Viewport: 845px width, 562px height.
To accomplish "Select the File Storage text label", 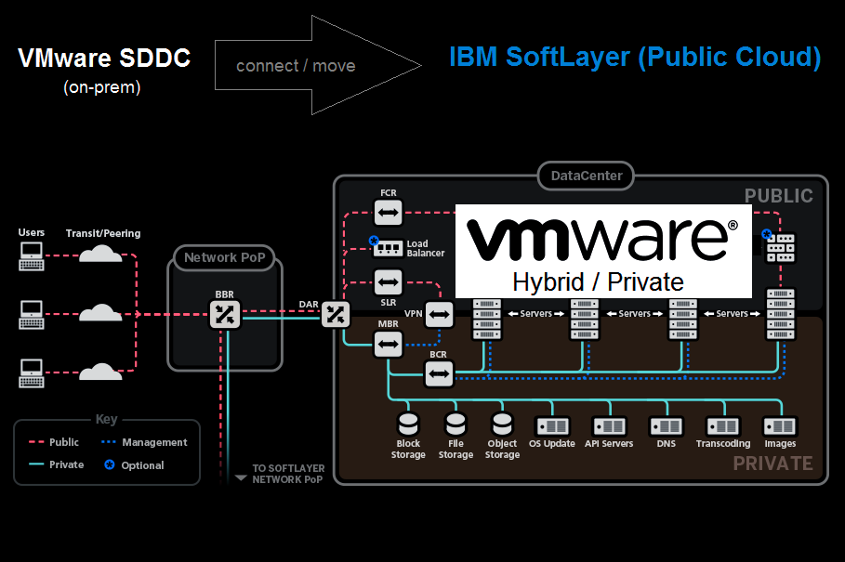I will 456,449.
